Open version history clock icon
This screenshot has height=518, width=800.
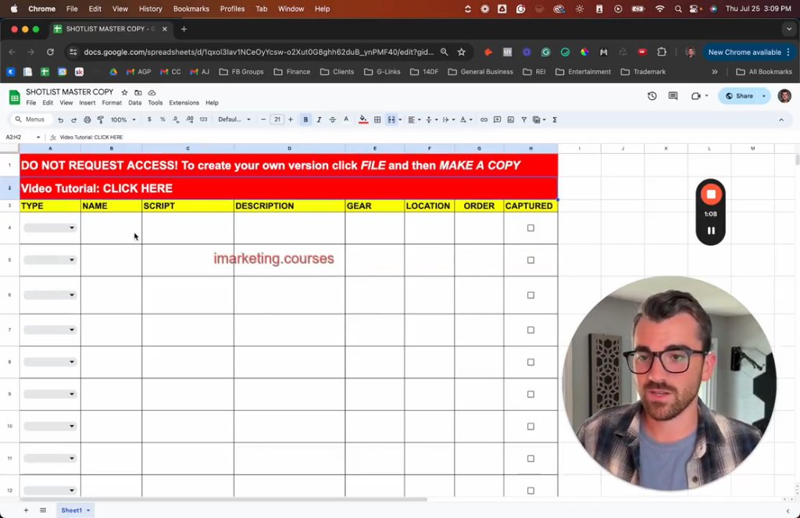tap(652, 96)
